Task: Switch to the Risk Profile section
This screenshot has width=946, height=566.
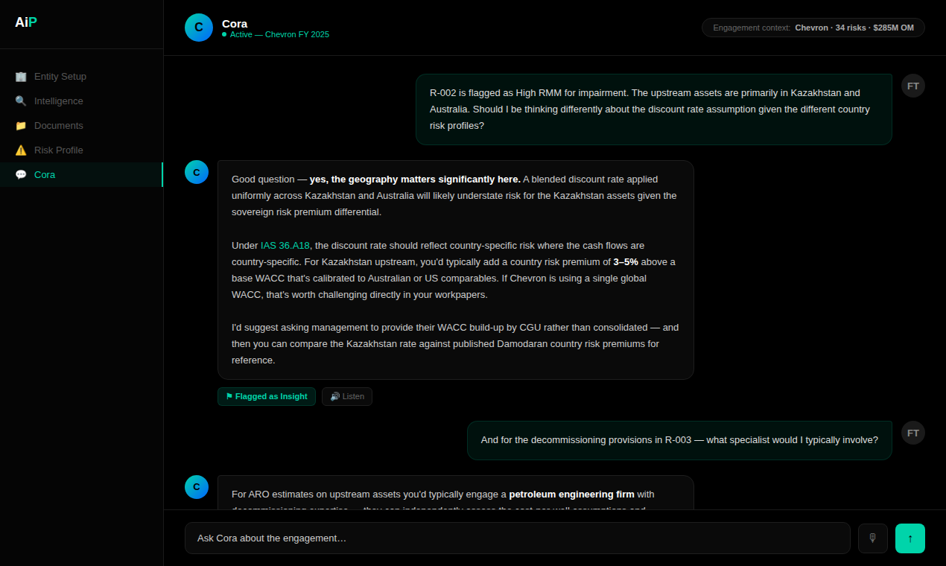Action: point(59,150)
